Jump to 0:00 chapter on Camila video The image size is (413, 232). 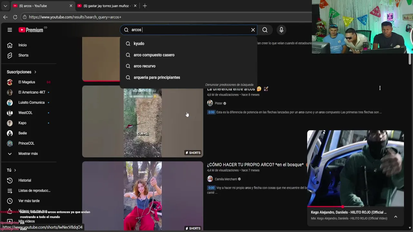pyautogui.click(x=211, y=188)
